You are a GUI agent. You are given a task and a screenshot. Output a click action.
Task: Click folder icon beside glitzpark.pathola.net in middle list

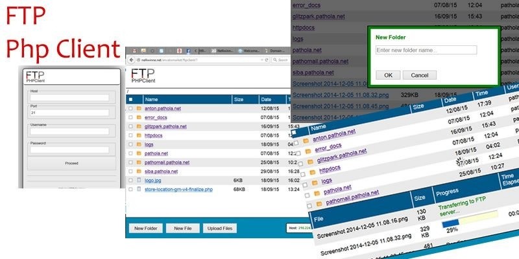pyautogui.click(x=138, y=127)
